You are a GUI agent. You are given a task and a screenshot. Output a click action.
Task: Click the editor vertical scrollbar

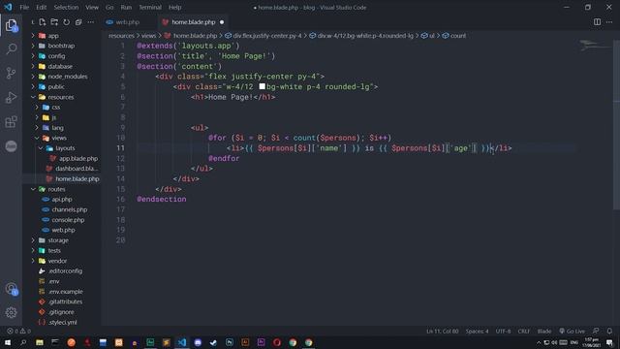tap(616, 125)
